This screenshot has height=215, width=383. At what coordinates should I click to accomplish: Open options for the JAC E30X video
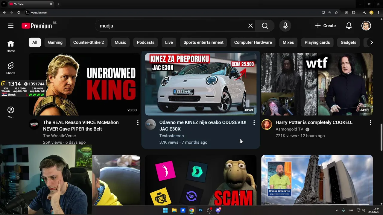254,123
